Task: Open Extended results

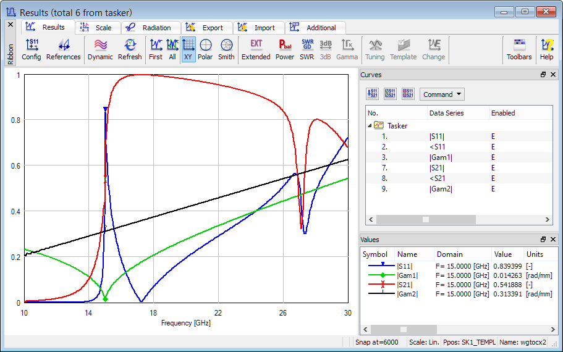Action: (x=256, y=49)
